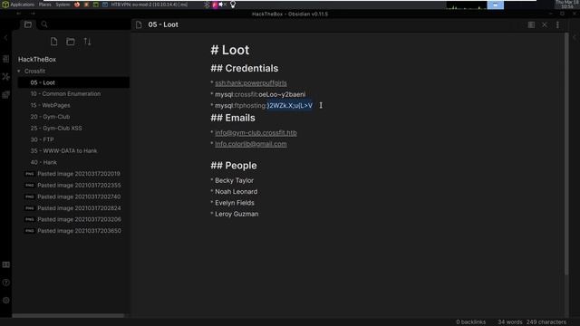Open the file explorer tab icon
Viewport: 580px width, 326px height.
tap(28, 24)
